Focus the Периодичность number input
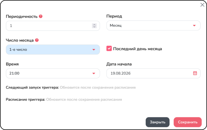The width and height of the screenshot is (207, 130). [53, 26]
